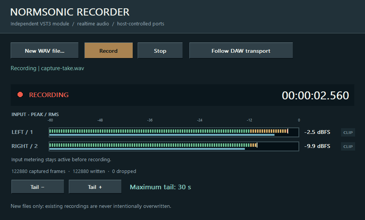Image resolution: width=365 pixels, height=220 pixels.
Task: Click the Recording | capture-take.wav status text
Action: [x=47, y=68]
